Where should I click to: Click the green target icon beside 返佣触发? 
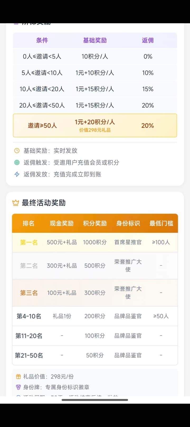[x=17, y=162]
